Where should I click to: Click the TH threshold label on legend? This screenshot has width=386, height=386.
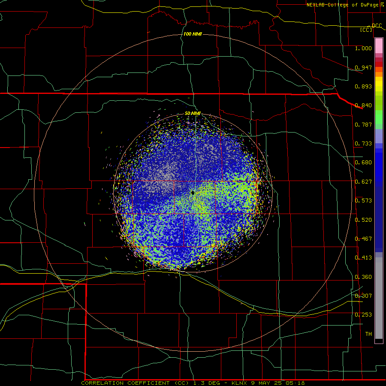368,334
